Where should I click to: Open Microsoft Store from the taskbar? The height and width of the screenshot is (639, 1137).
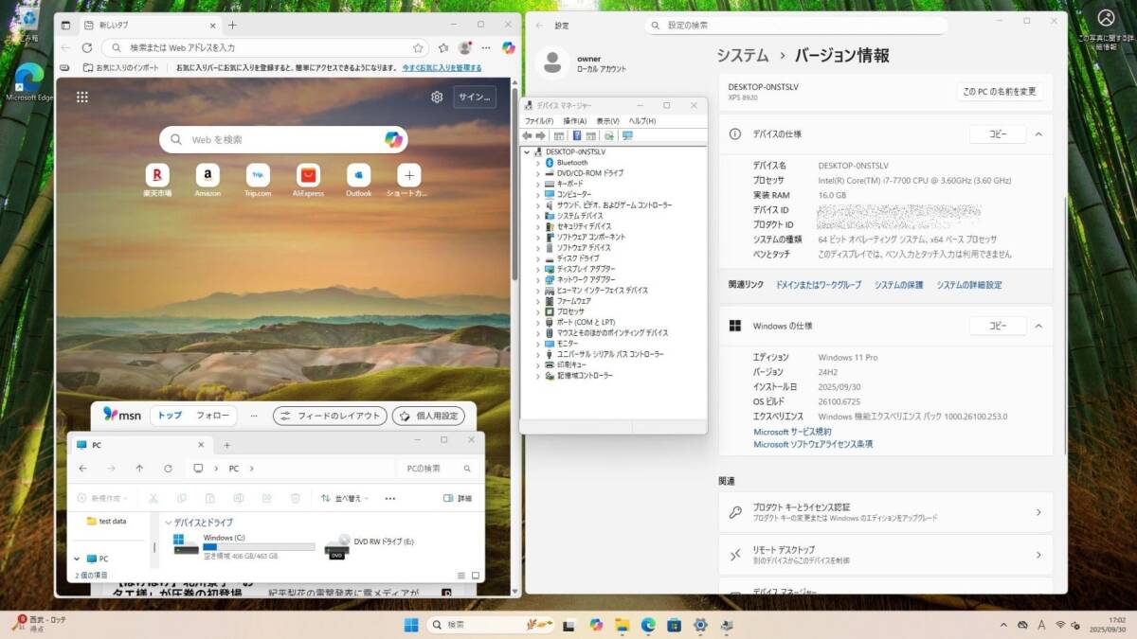[x=674, y=625]
